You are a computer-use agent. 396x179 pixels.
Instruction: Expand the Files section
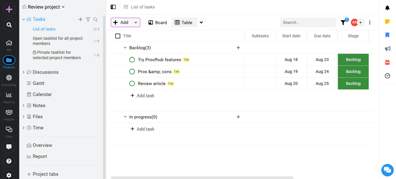[24, 117]
